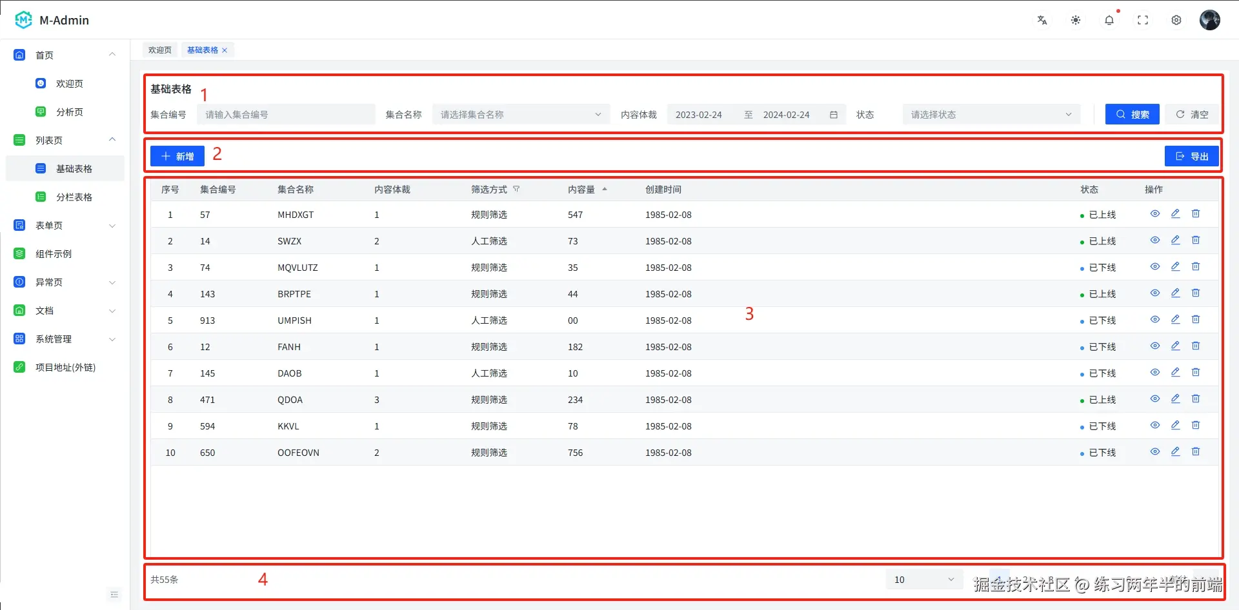Delete the FANH row

pos(1196,346)
